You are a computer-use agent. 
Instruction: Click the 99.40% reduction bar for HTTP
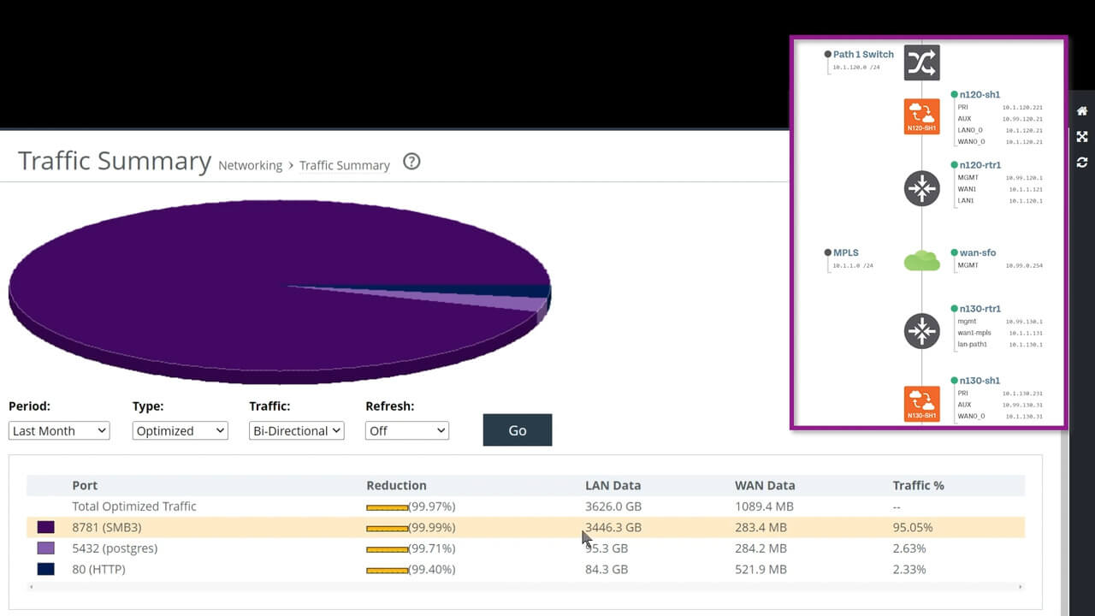387,570
